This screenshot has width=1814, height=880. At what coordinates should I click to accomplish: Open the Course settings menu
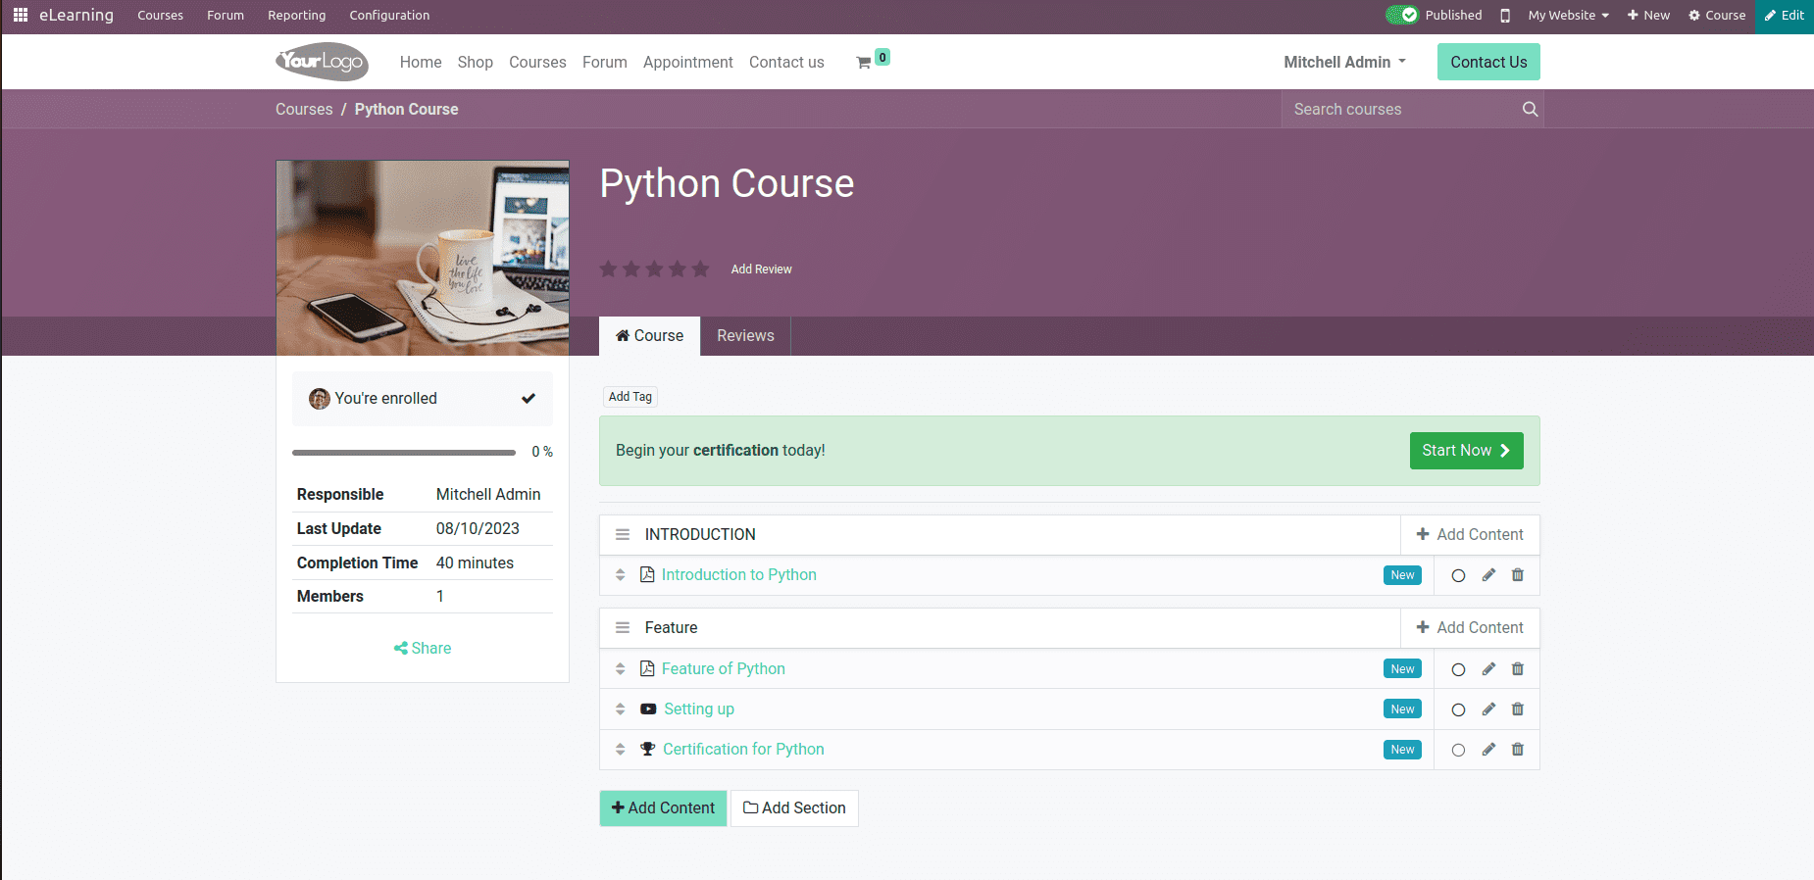(1717, 16)
